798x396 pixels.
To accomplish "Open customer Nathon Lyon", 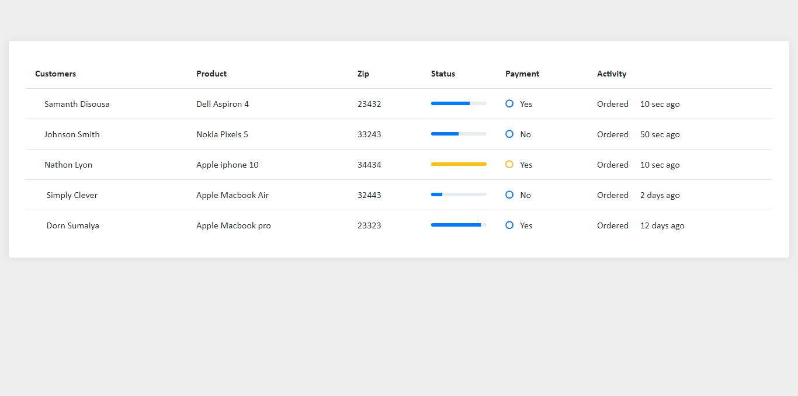I will (x=68, y=165).
